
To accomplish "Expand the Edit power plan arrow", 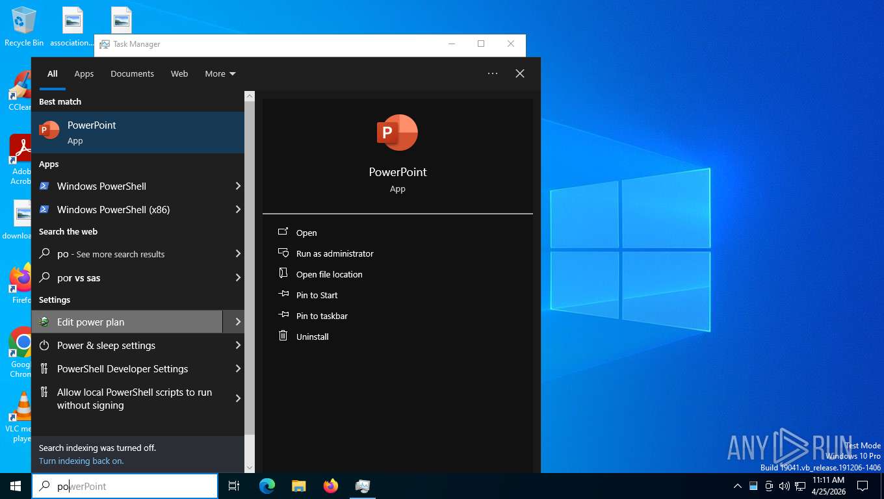I will click(x=238, y=322).
